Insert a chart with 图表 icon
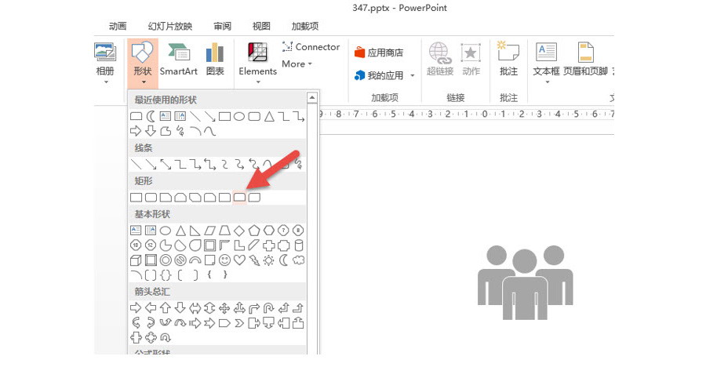 click(x=215, y=60)
